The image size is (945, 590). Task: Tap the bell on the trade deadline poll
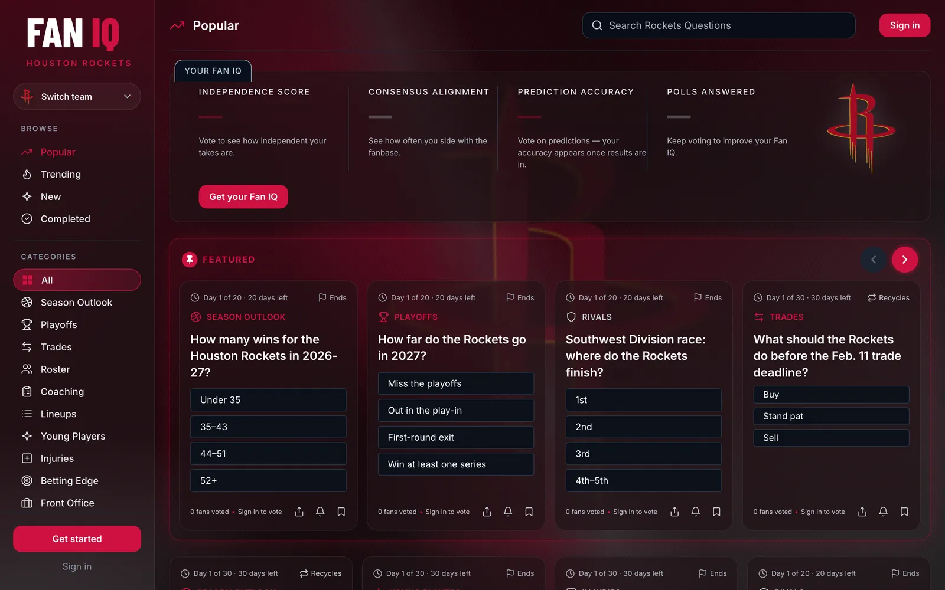click(x=883, y=512)
